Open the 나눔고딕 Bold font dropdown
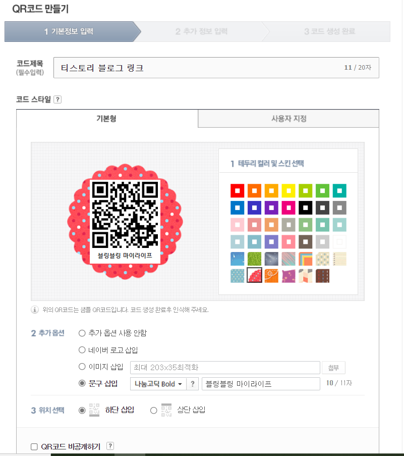This screenshot has width=404, height=456. click(x=158, y=384)
